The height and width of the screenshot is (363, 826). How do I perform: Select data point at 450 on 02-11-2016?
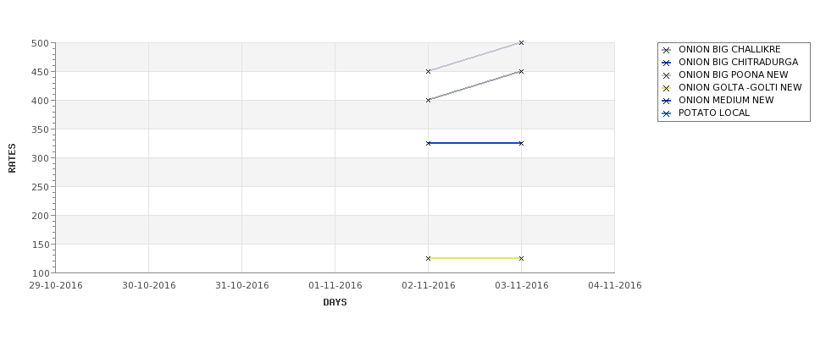click(x=429, y=72)
